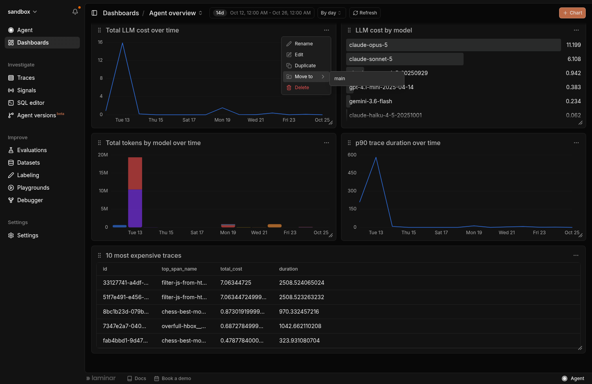Open the notifications bell
The image size is (592, 384).
tap(75, 12)
